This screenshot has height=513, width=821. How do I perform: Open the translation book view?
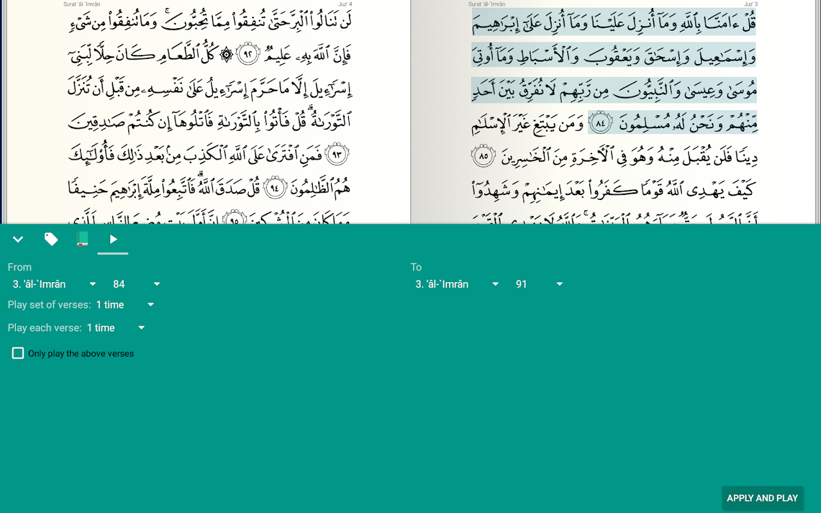pyautogui.click(x=82, y=239)
